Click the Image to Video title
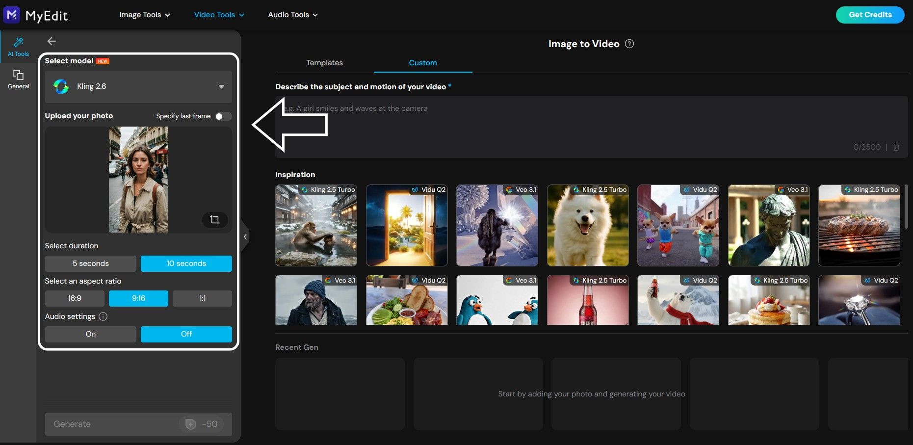 [584, 44]
